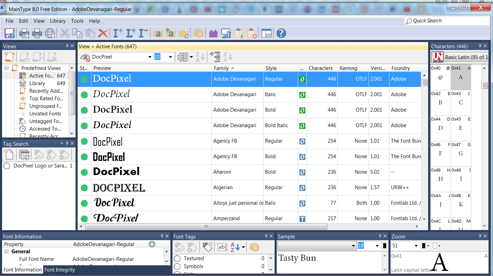Sort the font list by the Kerning column header
493x276 pixels.
pos(348,68)
